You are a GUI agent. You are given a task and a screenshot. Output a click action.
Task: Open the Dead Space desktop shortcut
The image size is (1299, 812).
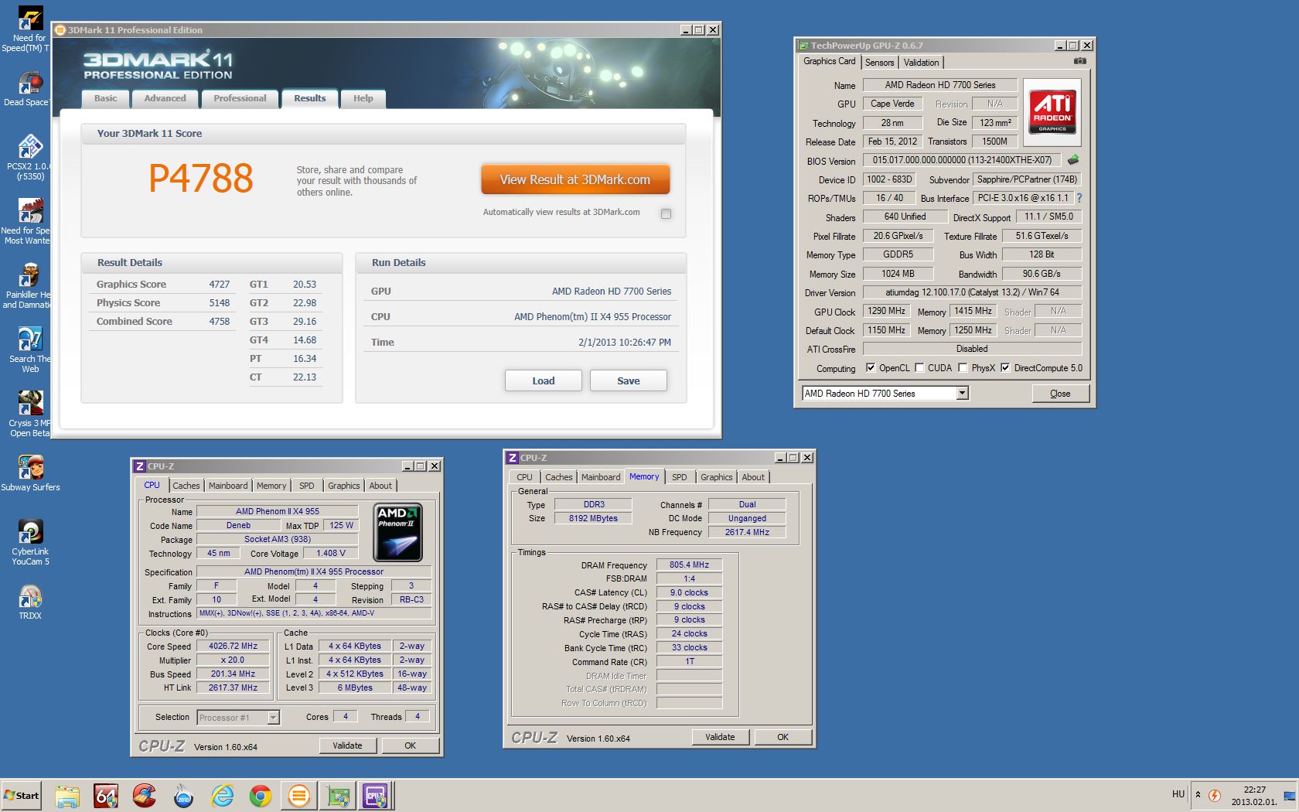[x=29, y=89]
